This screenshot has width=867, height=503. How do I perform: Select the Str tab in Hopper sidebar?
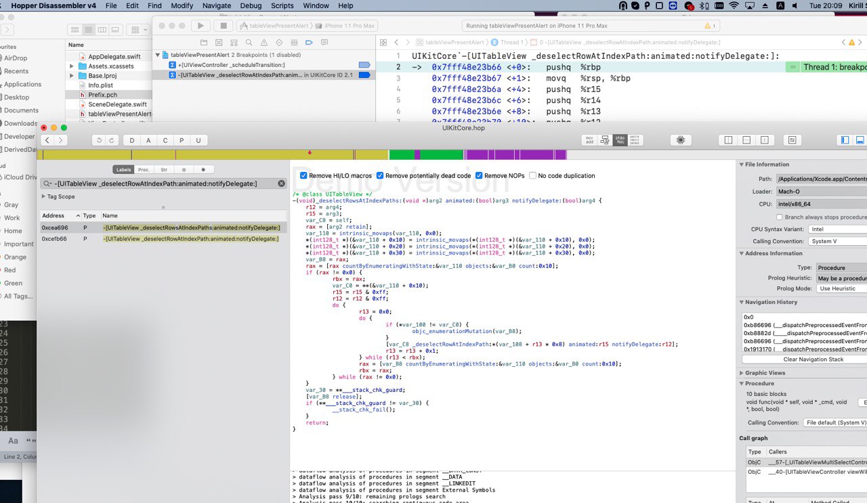[164, 169]
